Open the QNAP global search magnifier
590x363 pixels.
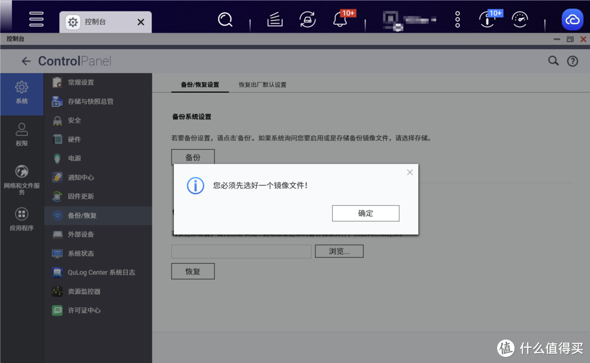[225, 19]
